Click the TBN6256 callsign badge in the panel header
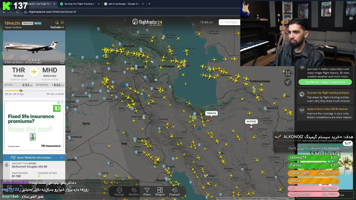The width and height of the screenshot is (356, 200). [x=27, y=23]
